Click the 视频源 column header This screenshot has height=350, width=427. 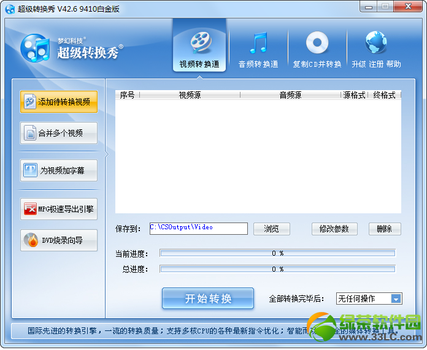click(190, 95)
